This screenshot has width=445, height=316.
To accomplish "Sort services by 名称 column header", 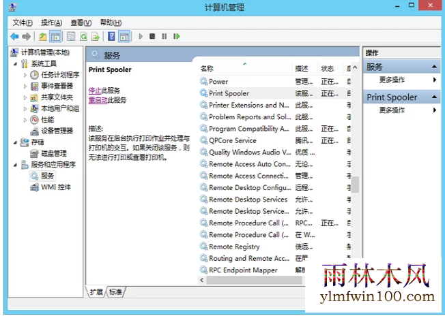I will [x=244, y=69].
